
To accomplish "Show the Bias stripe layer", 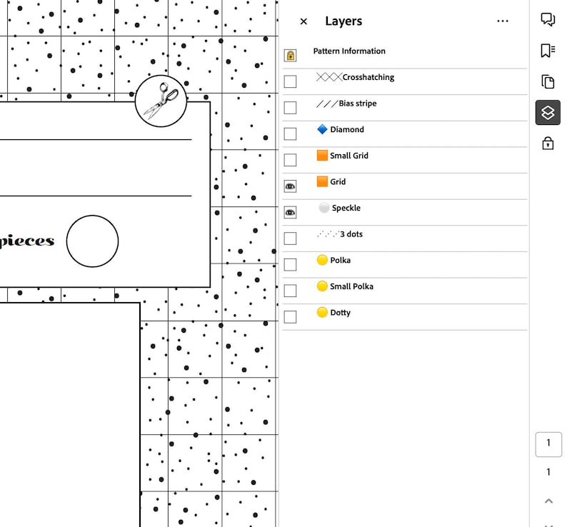I will pyautogui.click(x=290, y=108).
